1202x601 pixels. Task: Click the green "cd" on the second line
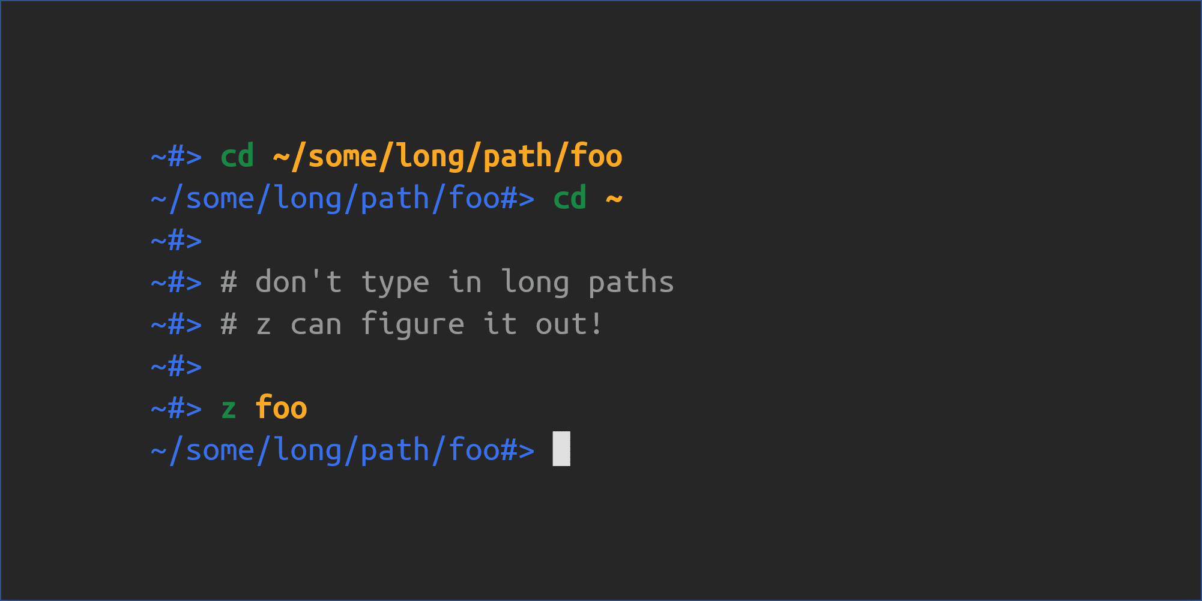569,199
